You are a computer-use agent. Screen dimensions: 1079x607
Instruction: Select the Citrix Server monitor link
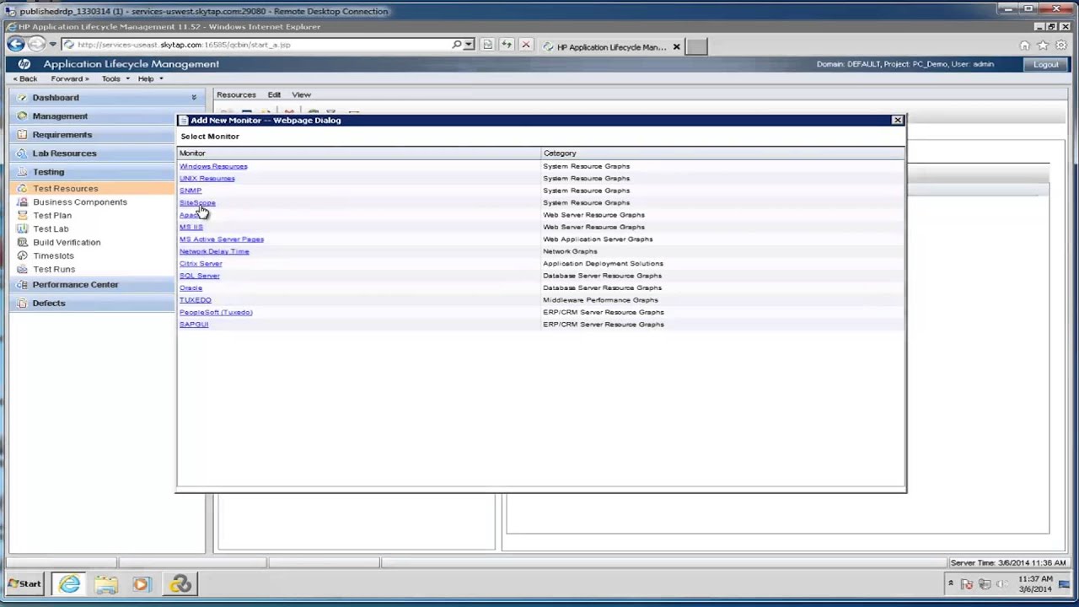[x=201, y=264]
